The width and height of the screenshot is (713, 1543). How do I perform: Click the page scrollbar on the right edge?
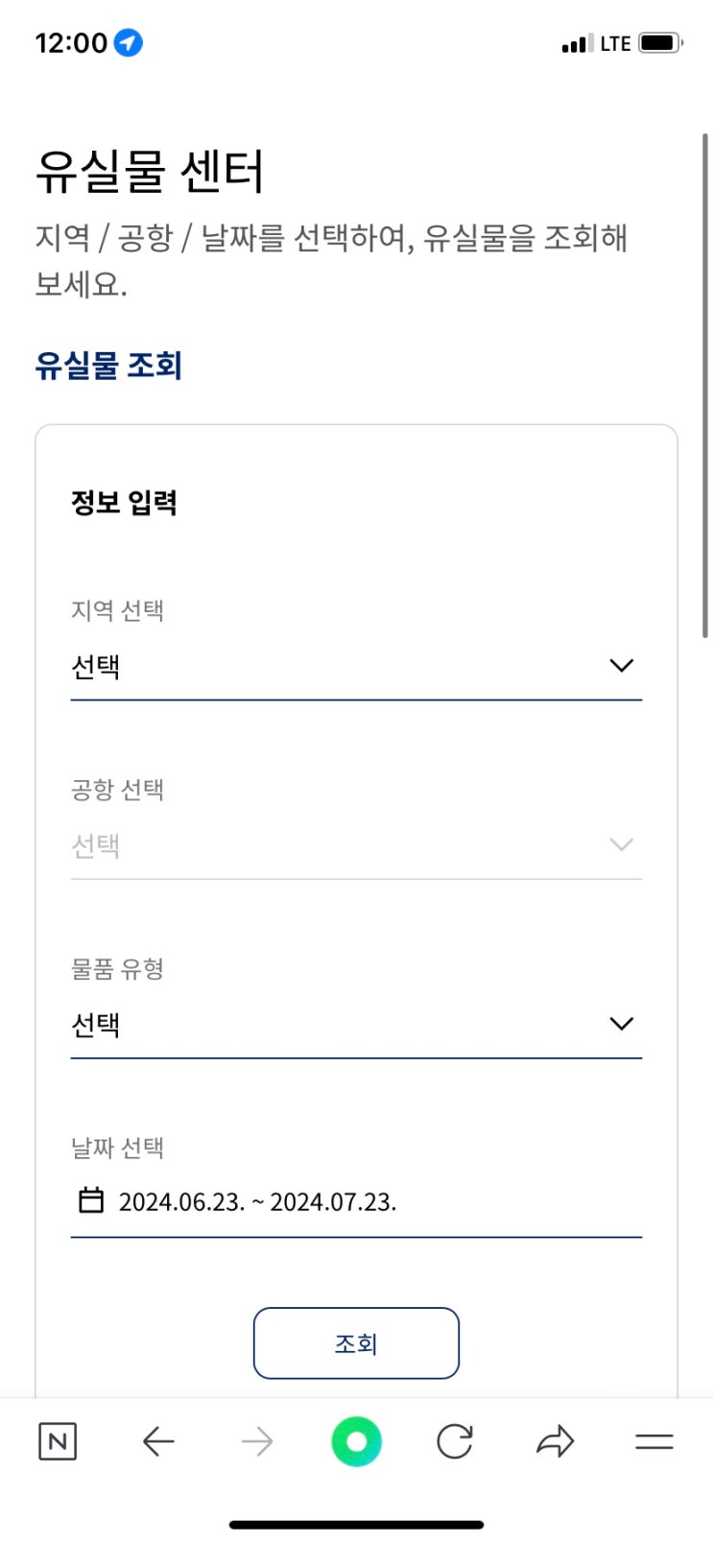click(x=705, y=384)
